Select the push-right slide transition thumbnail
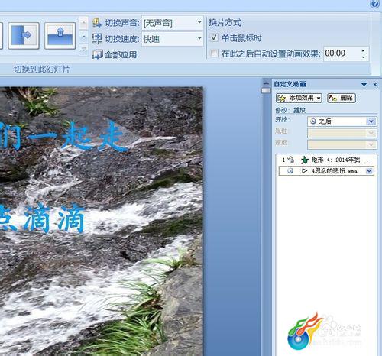Viewport: 382px width, 356px height. coord(24,36)
